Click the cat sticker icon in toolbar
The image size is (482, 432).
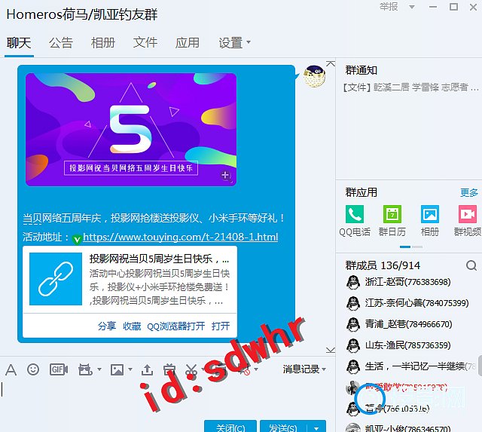85,369
